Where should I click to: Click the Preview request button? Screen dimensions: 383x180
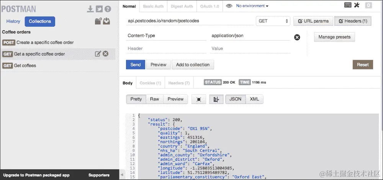[x=158, y=65]
